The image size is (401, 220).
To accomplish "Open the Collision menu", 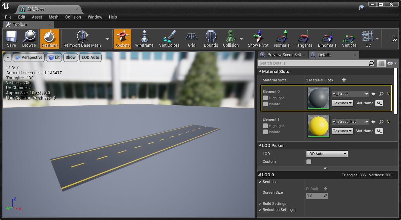I will click(x=73, y=17).
